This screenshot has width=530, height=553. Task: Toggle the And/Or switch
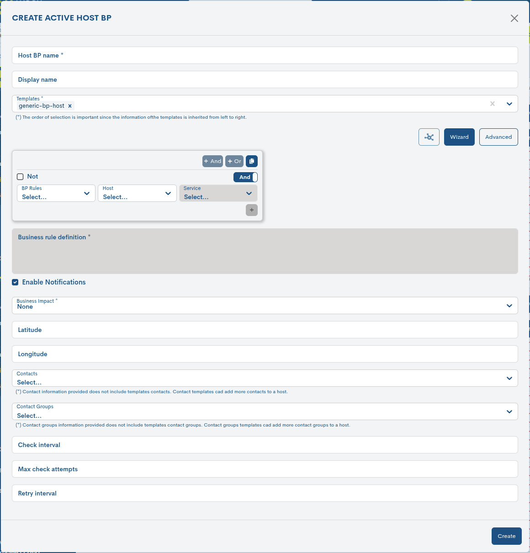pyautogui.click(x=245, y=177)
